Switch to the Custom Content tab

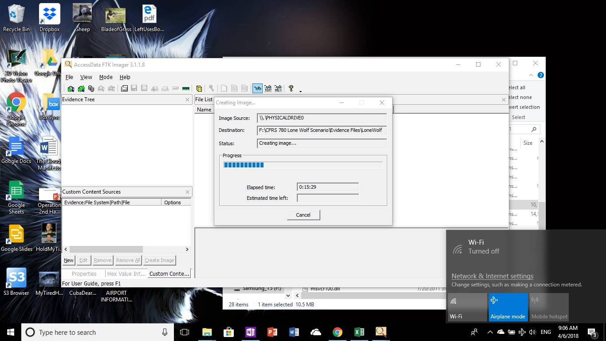(169, 274)
